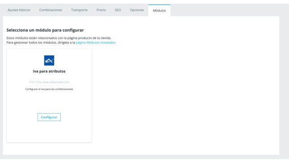Open the SEO tab
The image size is (289, 163).
pos(118,10)
